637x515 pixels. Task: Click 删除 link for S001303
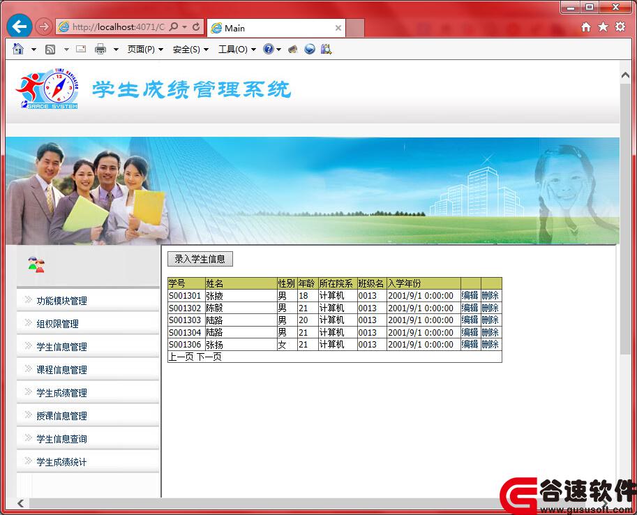point(490,320)
